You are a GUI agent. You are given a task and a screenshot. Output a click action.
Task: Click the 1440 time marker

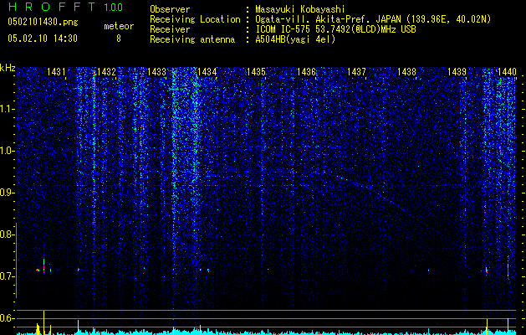[507, 71]
